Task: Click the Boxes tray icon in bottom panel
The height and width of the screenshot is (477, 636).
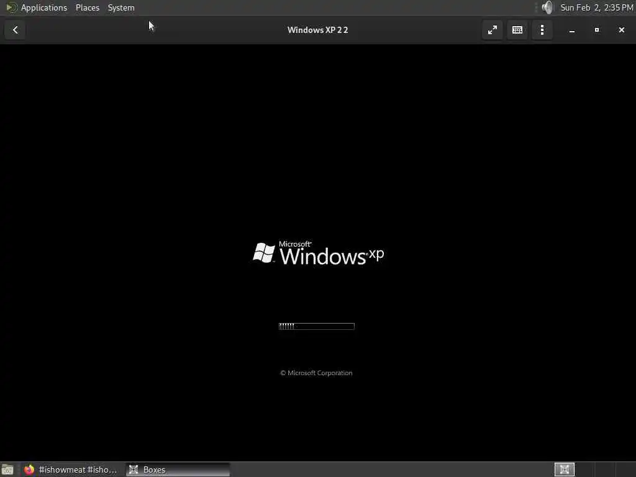Action: click(564, 470)
